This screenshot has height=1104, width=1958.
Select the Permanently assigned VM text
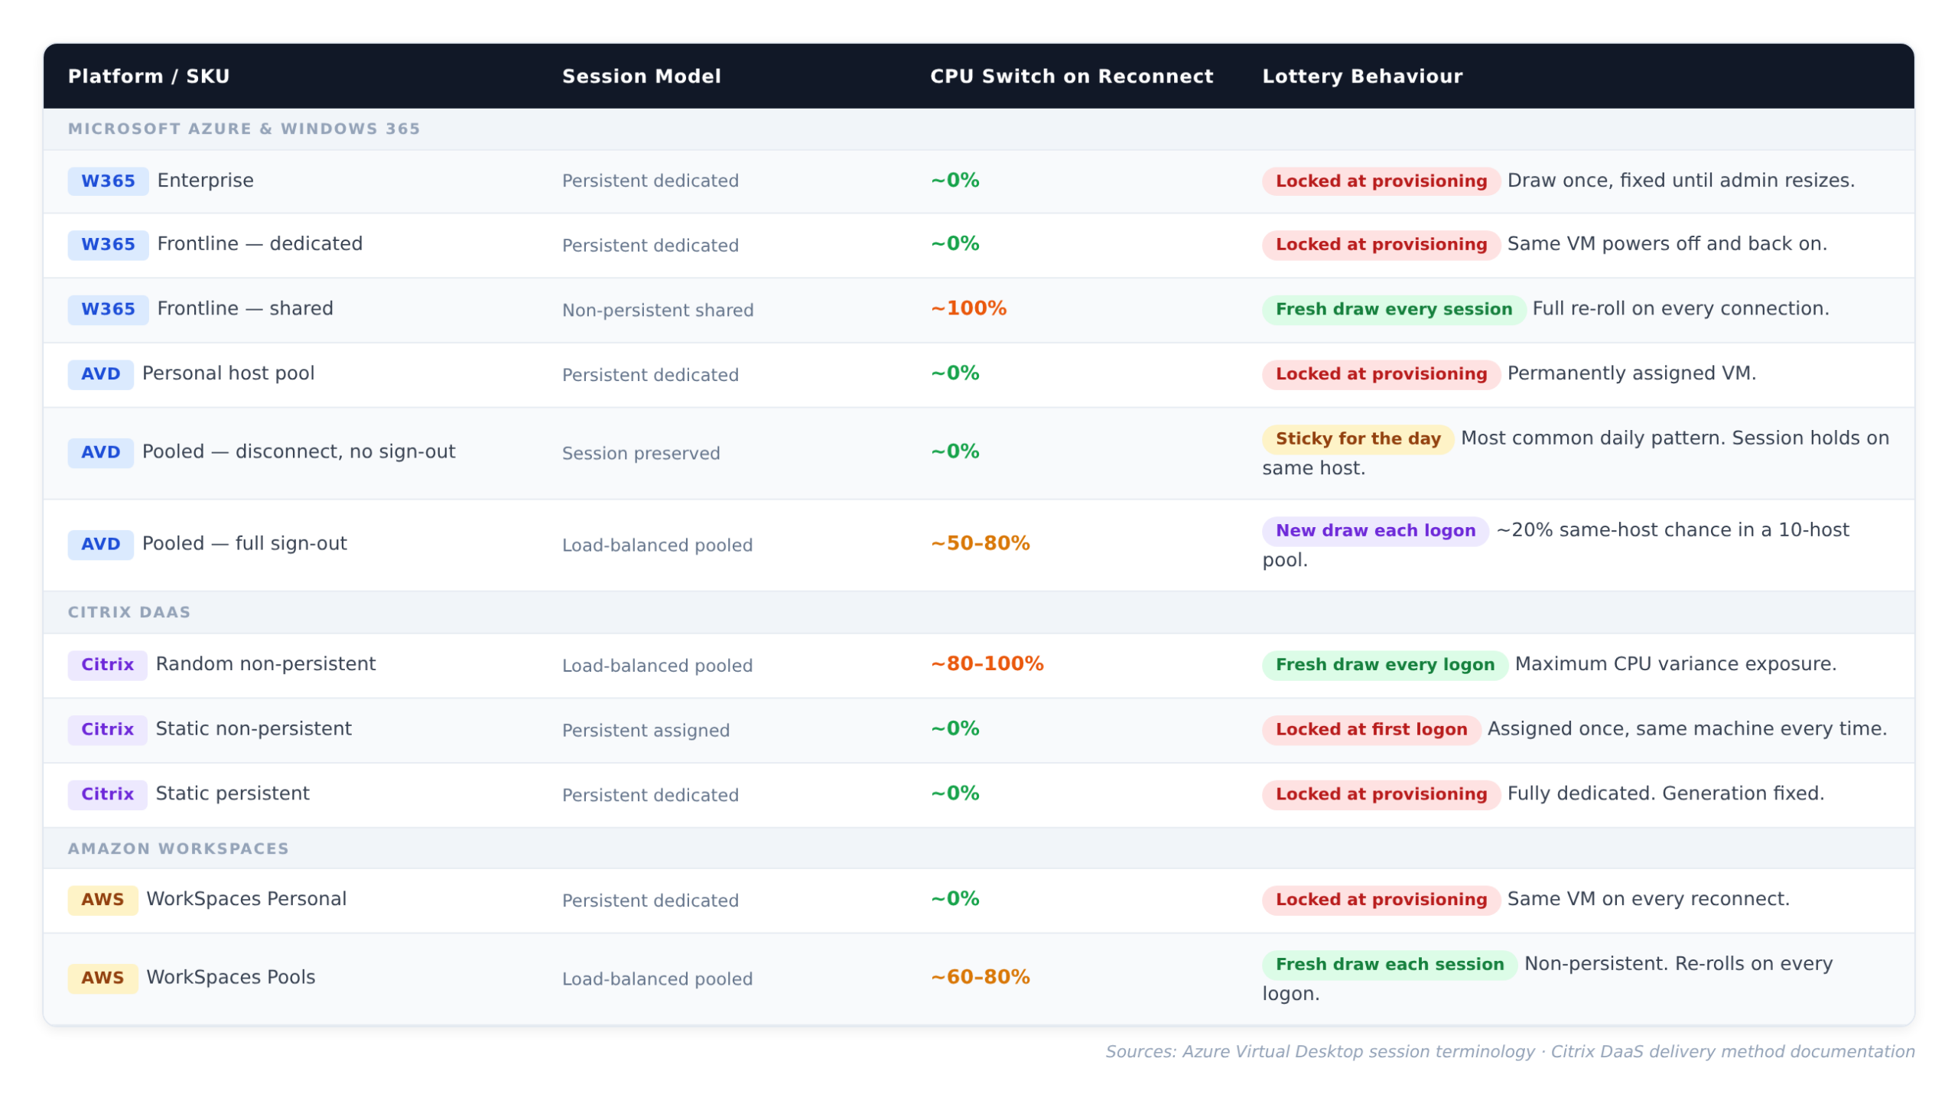(x=1631, y=373)
